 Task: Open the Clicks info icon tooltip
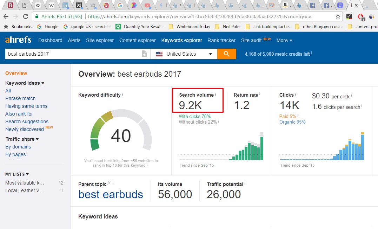(296, 94)
